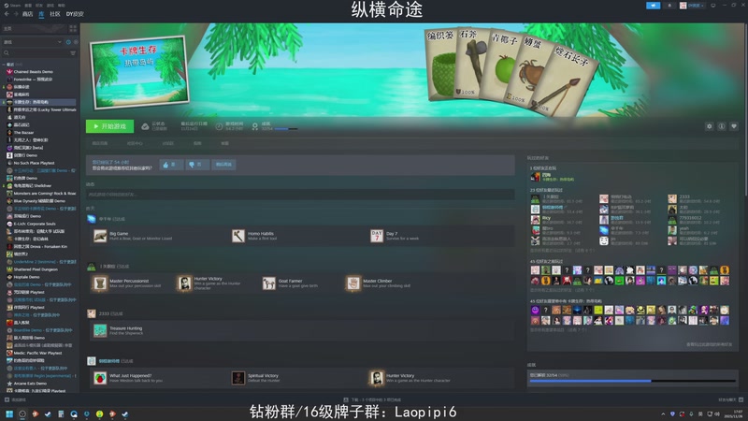Click the game info icon
This screenshot has width=748, height=421.
coord(722,126)
